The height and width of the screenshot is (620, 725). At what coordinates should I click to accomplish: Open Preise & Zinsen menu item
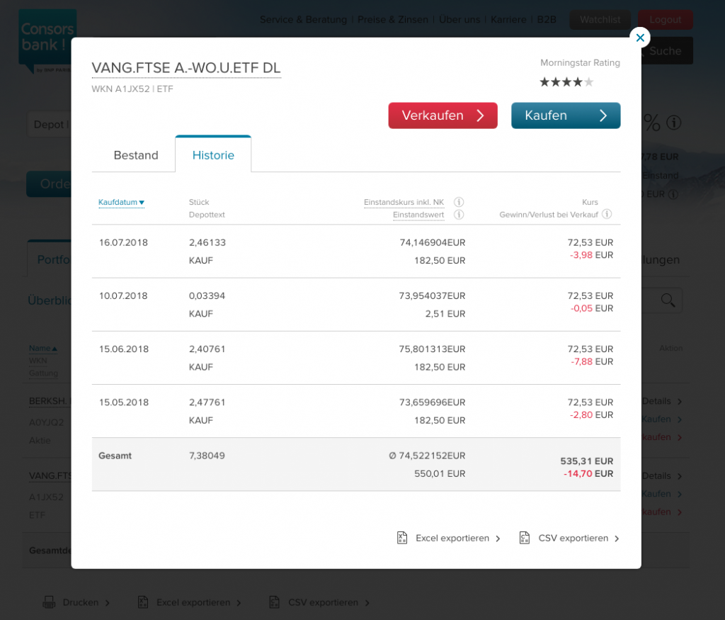click(x=392, y=19)
